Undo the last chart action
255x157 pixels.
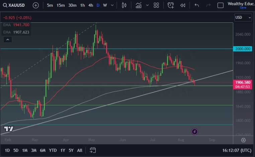click(x=197, y=5)
